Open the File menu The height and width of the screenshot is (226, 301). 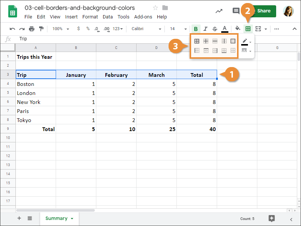point(28,17)
